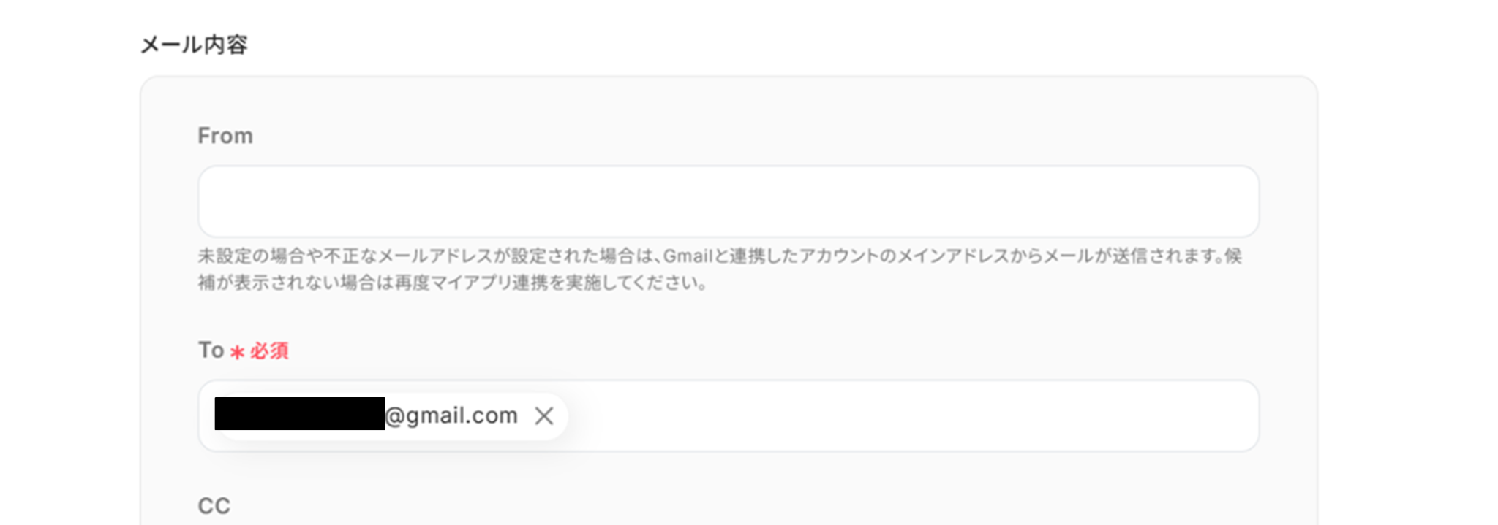Click the red asterisk beside To
The image size is (1498, 525).
(x=237, y=353)
